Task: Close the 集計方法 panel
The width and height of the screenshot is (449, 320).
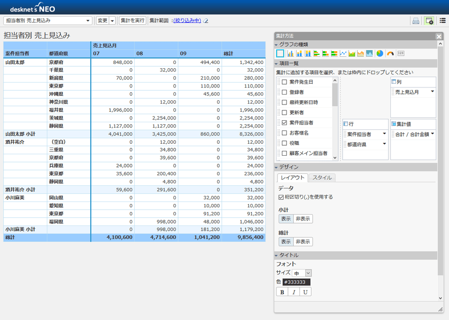Action: click(439, 36)
